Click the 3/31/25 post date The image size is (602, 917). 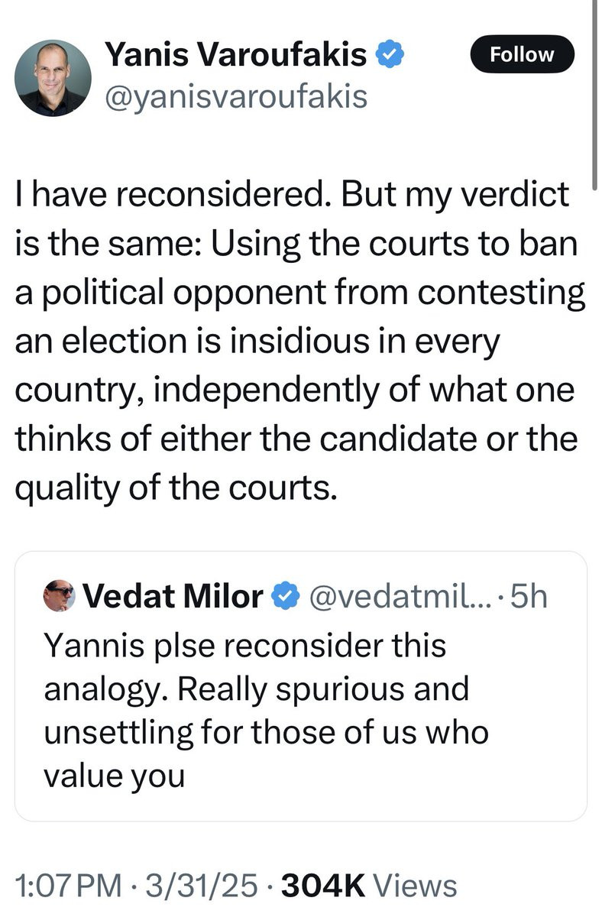click(x=202, y=886)
